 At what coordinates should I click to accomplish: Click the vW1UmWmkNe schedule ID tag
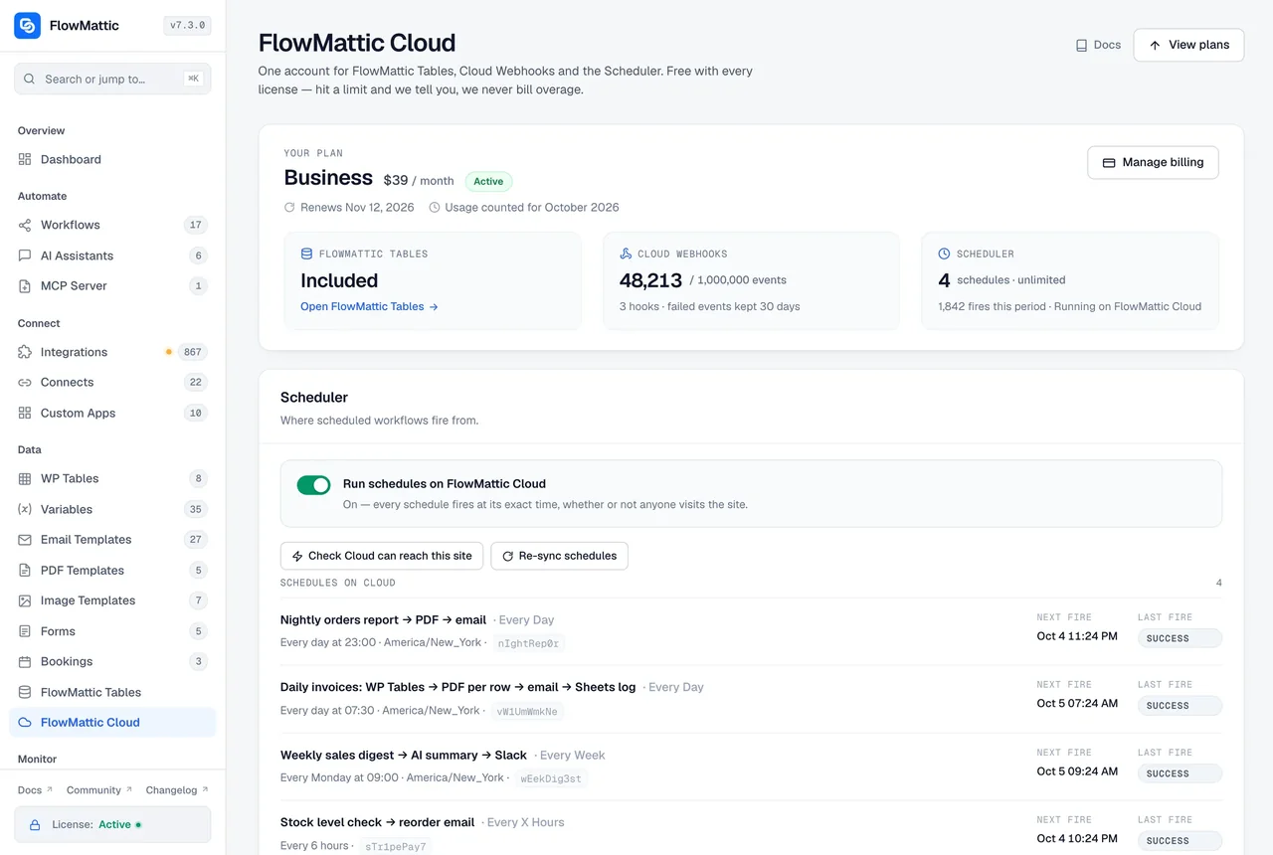[527, 711]
